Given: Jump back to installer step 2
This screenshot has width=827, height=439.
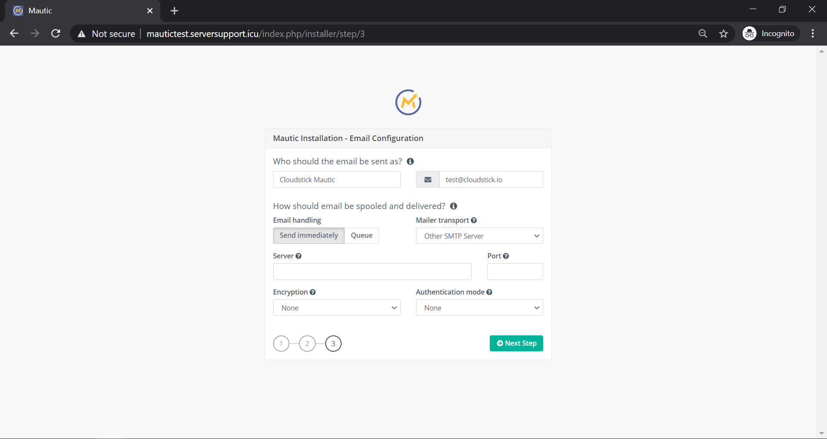Looking at the screenshot, I should click(307, 344).
